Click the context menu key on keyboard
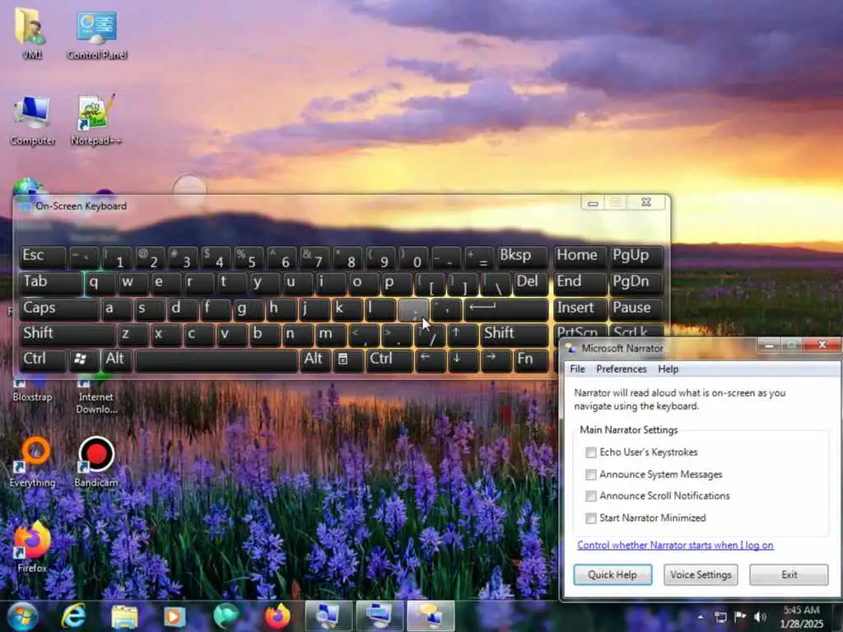This screenshot has width=843, height=632. 348,360
